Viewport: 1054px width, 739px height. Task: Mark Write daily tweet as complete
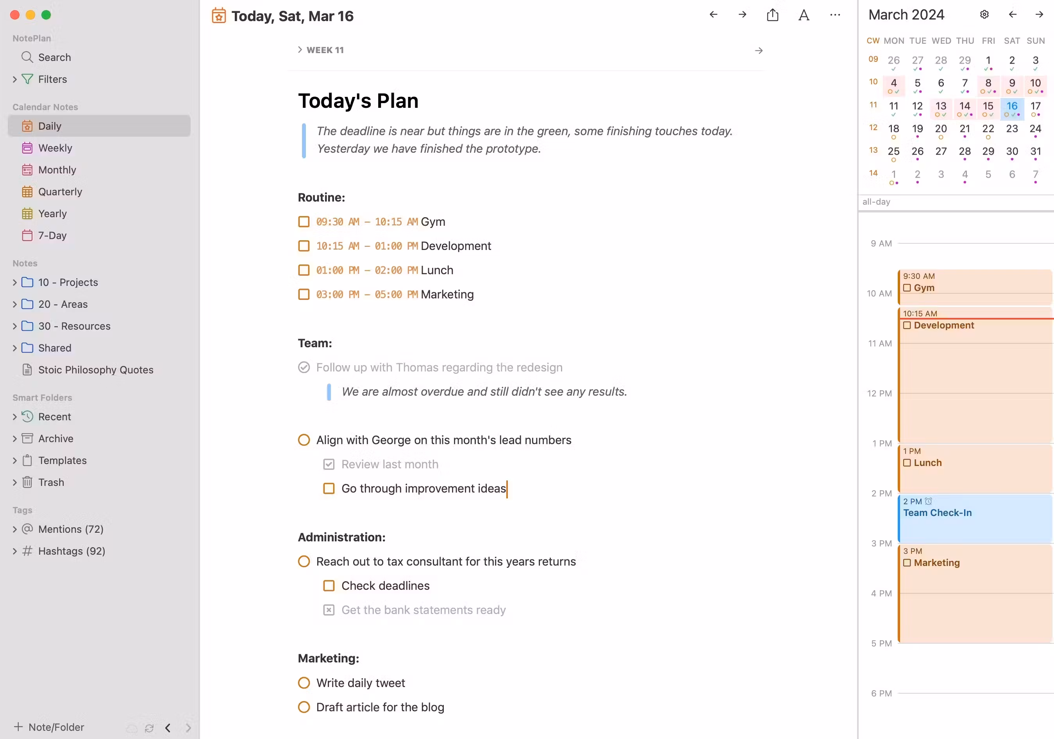304,683
